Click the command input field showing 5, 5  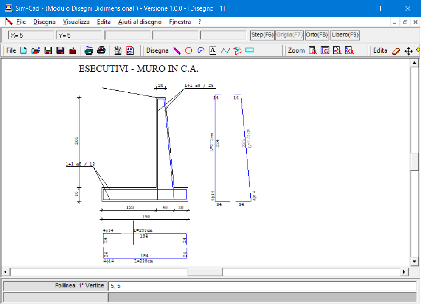[262, 286]
